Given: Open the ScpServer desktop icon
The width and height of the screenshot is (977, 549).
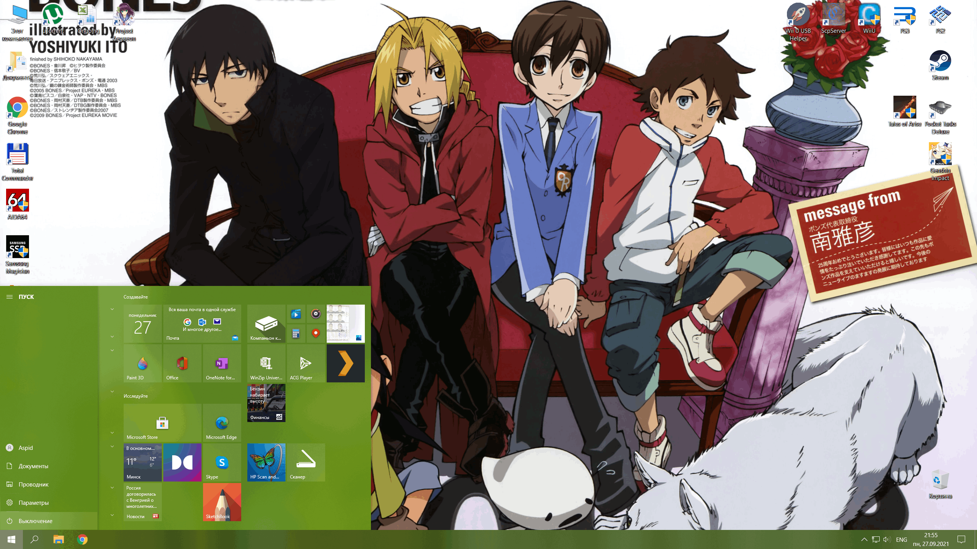Looking at the screenshot, I should tap(834, 19).
